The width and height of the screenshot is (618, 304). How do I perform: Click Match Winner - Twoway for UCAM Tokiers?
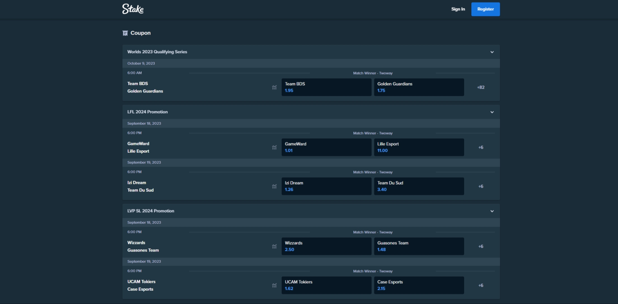pyautogui.click(x=373, y=272)
